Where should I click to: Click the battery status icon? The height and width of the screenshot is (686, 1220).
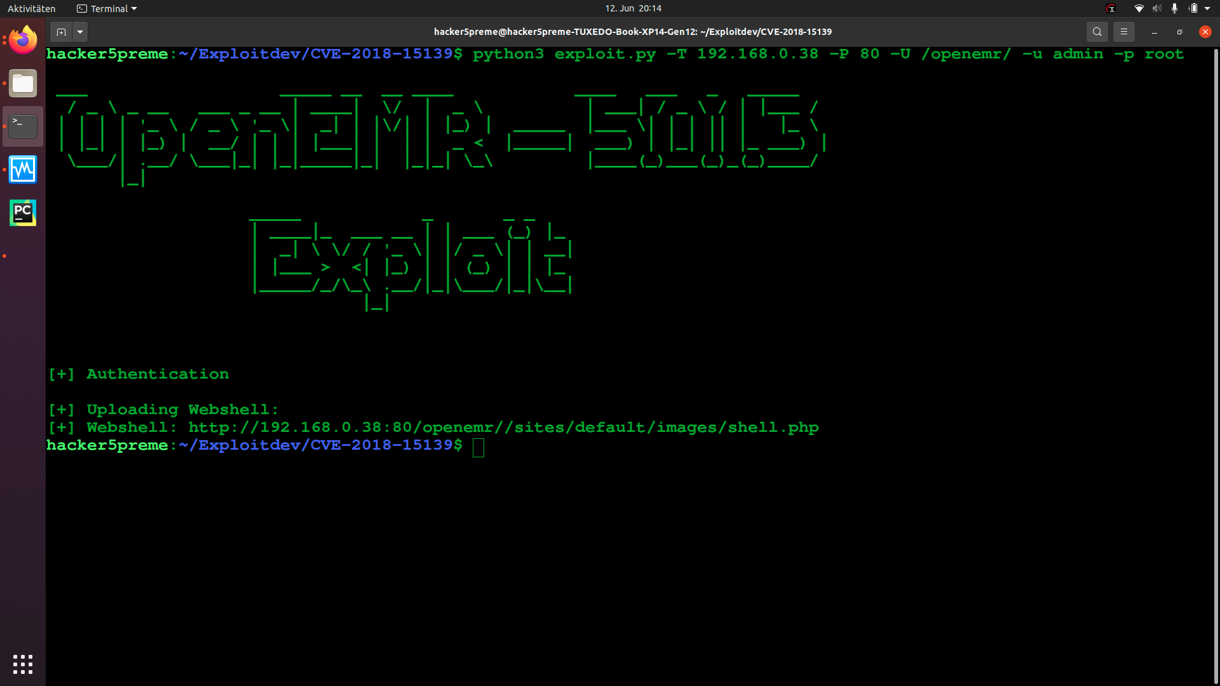[1193, 8]
